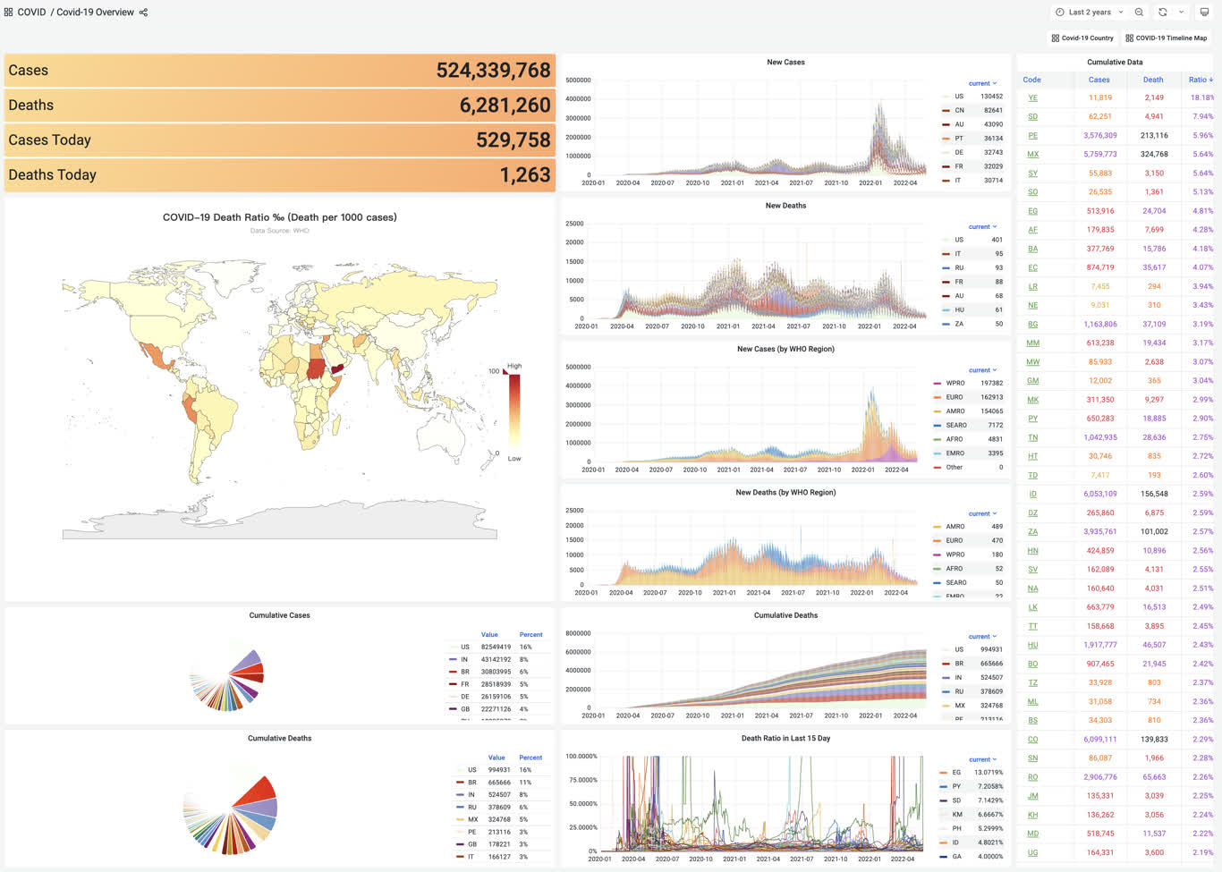Screen dimensions: 1222x872
Task: Click the share dashboard icon
Action: [143, 13]
